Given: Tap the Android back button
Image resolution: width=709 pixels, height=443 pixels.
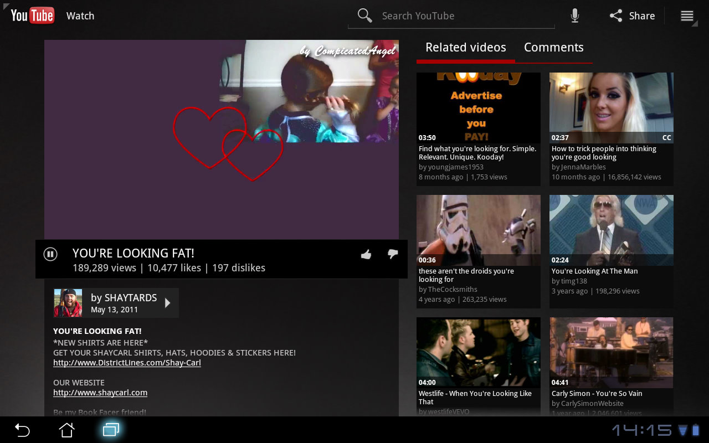Looking at the screenshot, I should (x=22, y=430).
